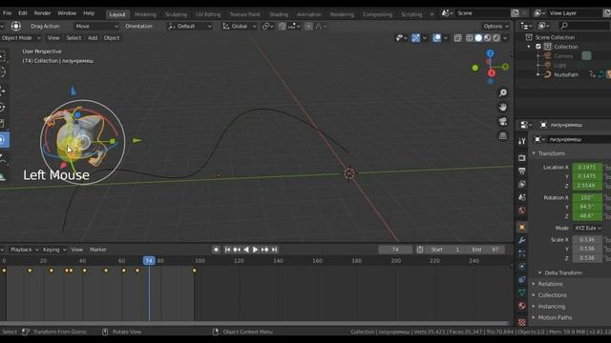Click the Z axis on navigation gizmo
The image size is (611, 343).
[490, 53]
